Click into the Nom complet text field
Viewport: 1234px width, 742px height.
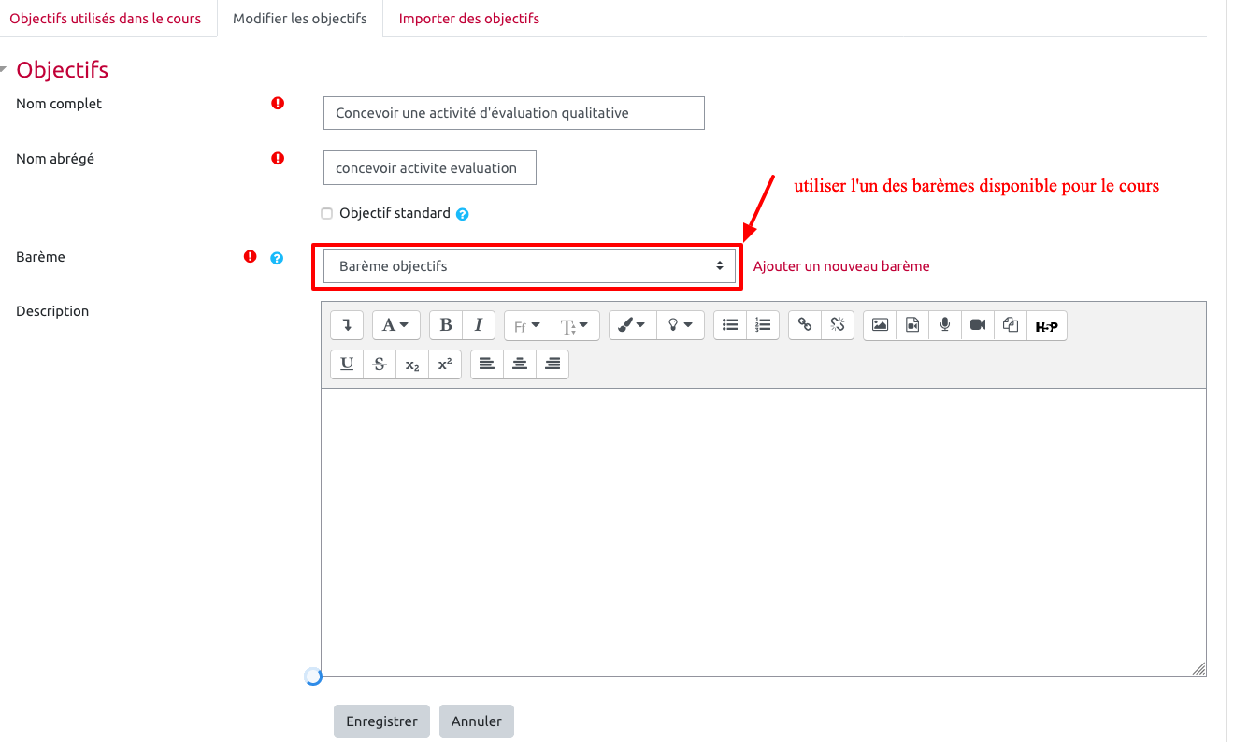pos(513,113)
